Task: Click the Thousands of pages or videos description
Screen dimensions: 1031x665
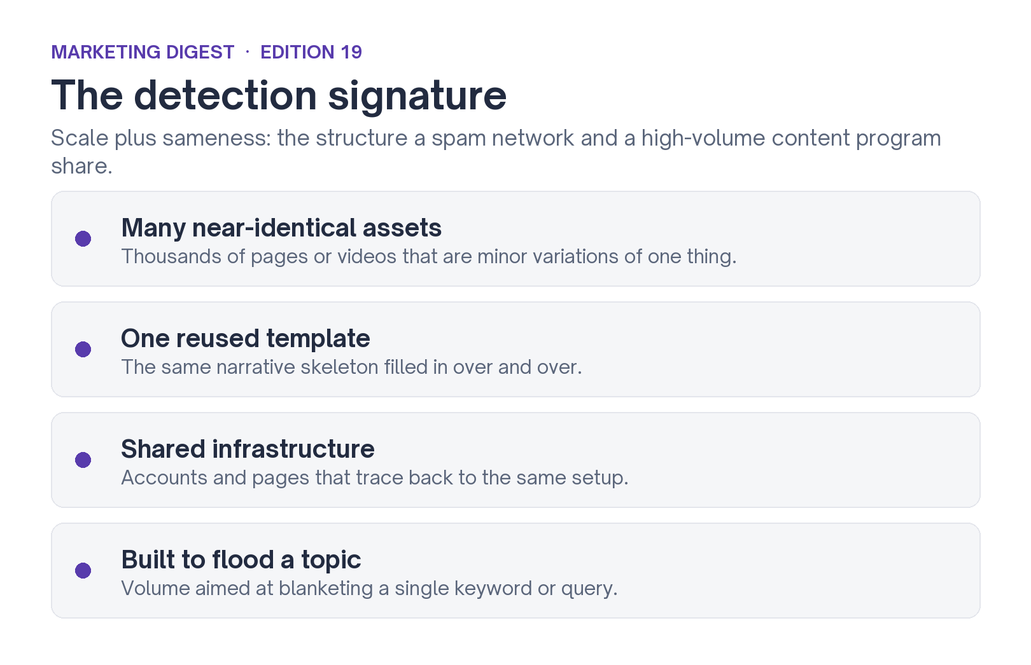Action: pos(429,256)
